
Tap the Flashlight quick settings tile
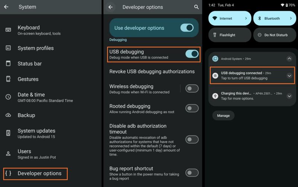click(230, 35)
